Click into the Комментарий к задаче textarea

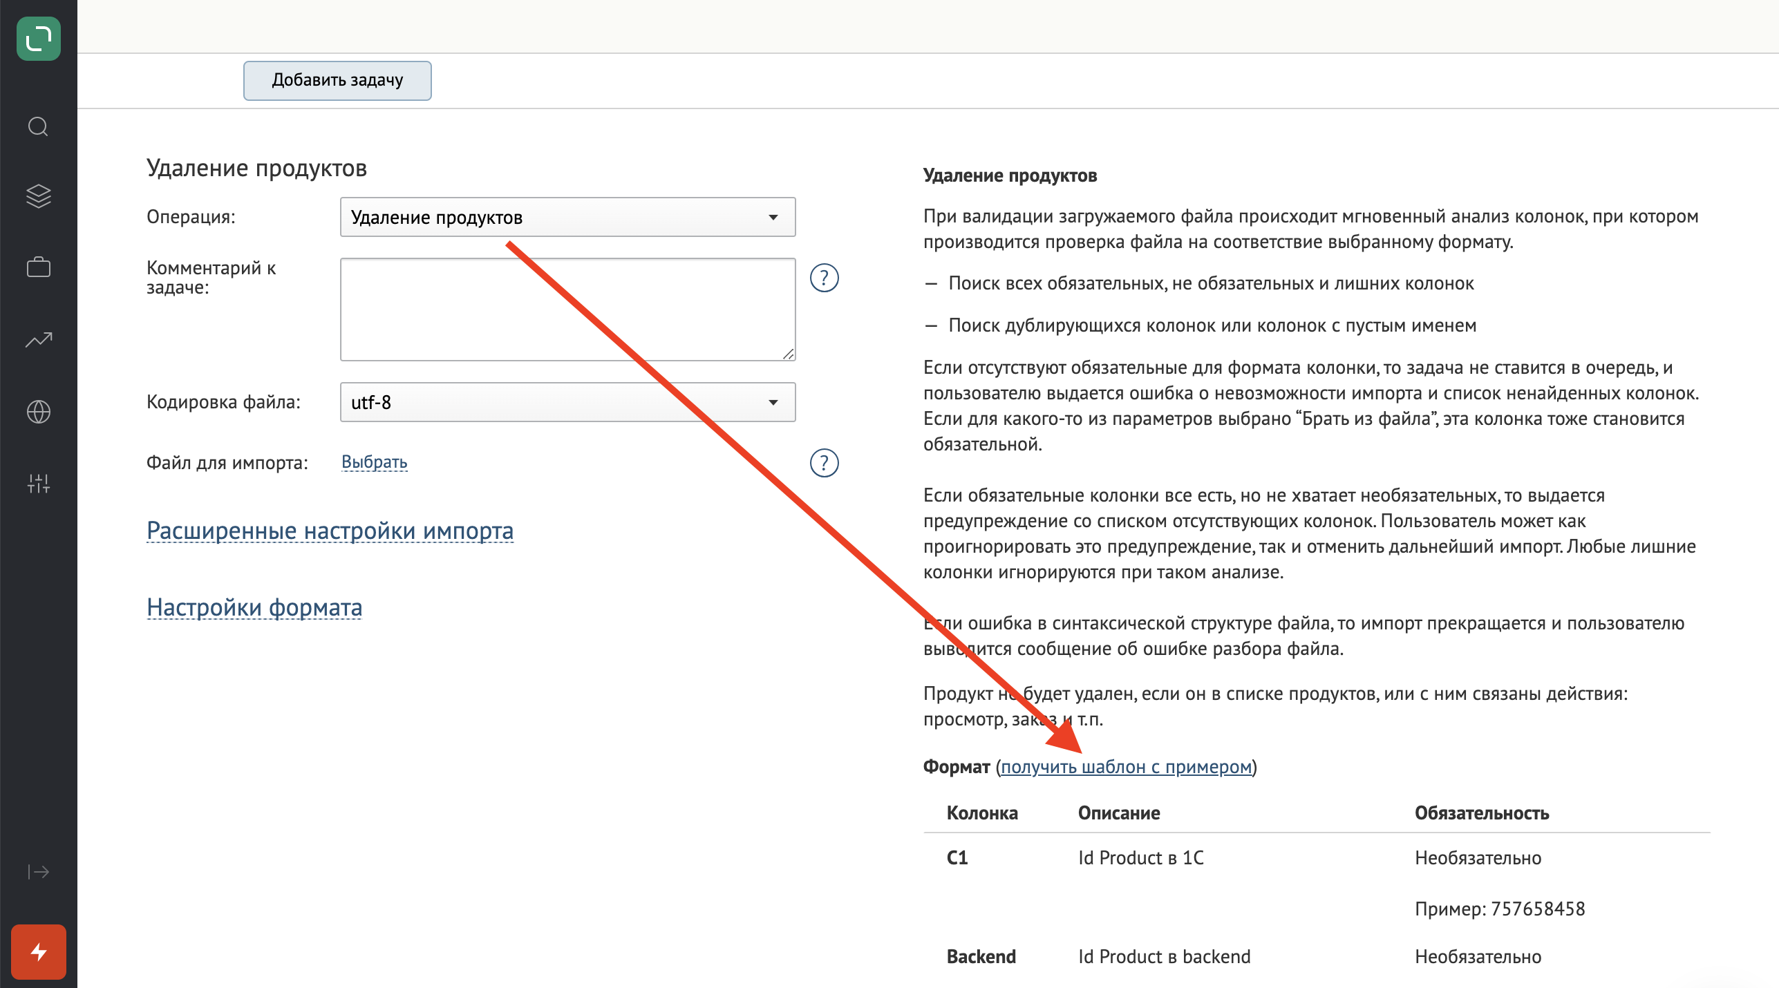[567, 310]
